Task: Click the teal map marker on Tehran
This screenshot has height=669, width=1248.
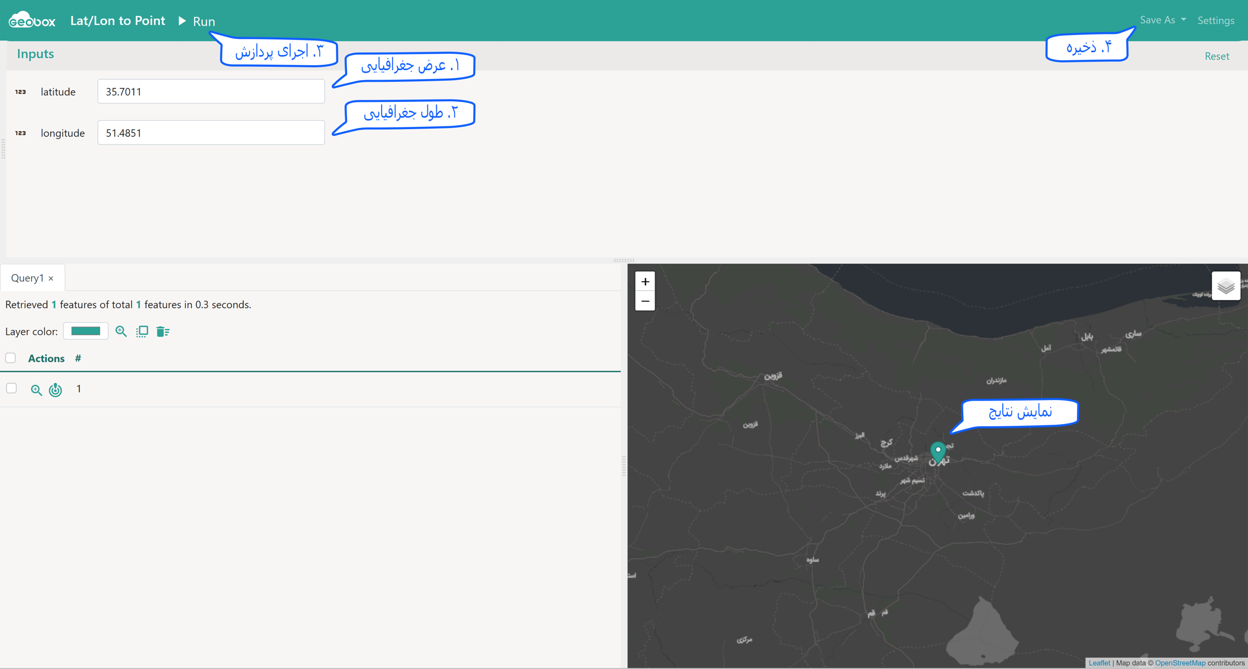Action: click(x=938, y=452)
